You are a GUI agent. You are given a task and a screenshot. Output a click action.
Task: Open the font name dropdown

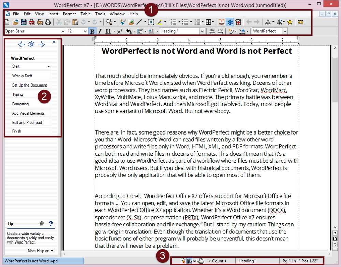[x=63, y=31]
